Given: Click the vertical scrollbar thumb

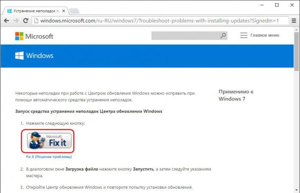Looking at the screenshot, I should point(297,52).
